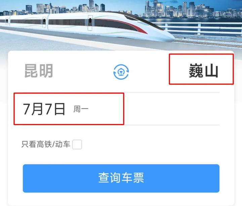Click the 只看高铁/动车 label text
Image resolution: width=242 pixels, height=206 pixels.
click(x=46, y=144)
